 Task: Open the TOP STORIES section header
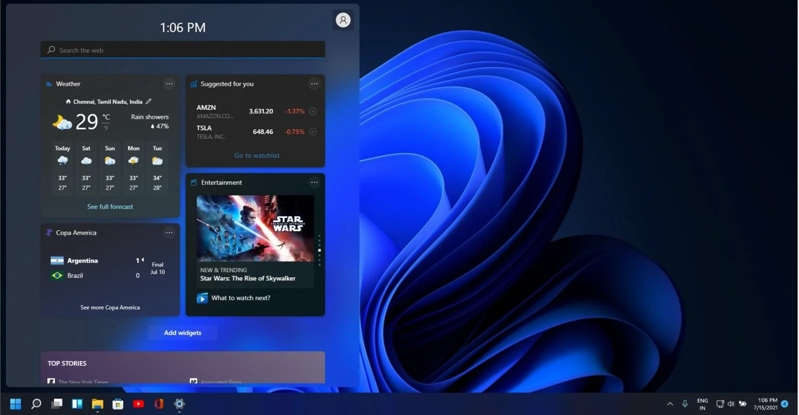pyautogui.click(x=67, y=363)
